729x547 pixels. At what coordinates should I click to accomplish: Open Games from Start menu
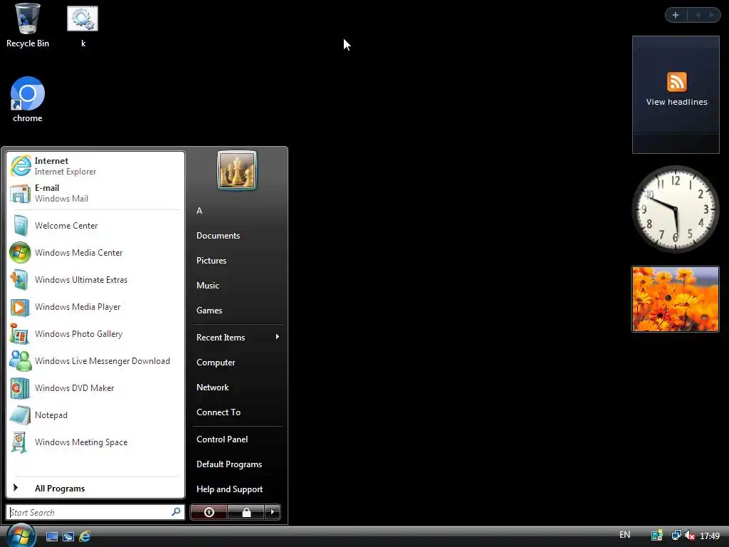click(237, 311)
